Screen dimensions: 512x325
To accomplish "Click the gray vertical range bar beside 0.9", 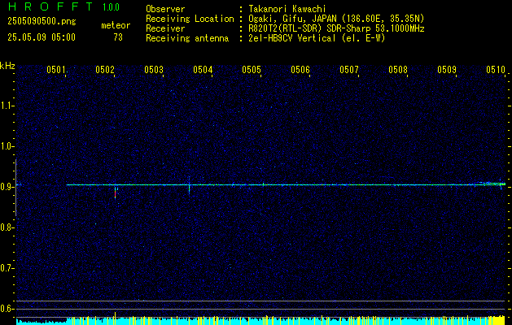I will click(x=15, y=188).
